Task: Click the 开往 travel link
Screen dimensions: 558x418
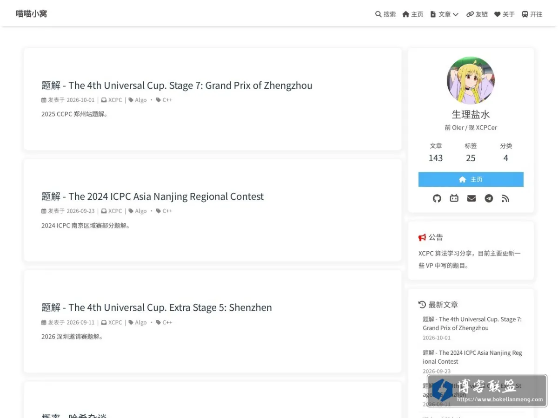Action: pos(532,14)
